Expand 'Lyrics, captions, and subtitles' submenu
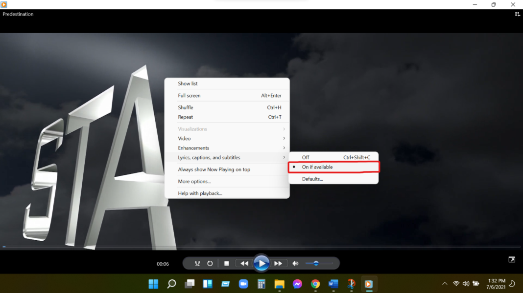The height and width of the screenshot is (293, 523). click(210, 157)
